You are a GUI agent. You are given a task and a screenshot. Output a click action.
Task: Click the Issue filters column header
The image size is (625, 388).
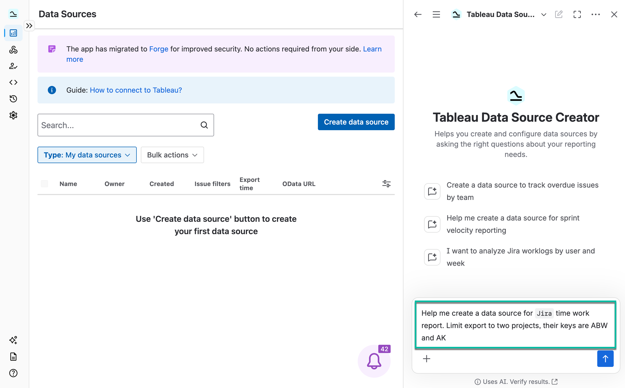(213, 184)
